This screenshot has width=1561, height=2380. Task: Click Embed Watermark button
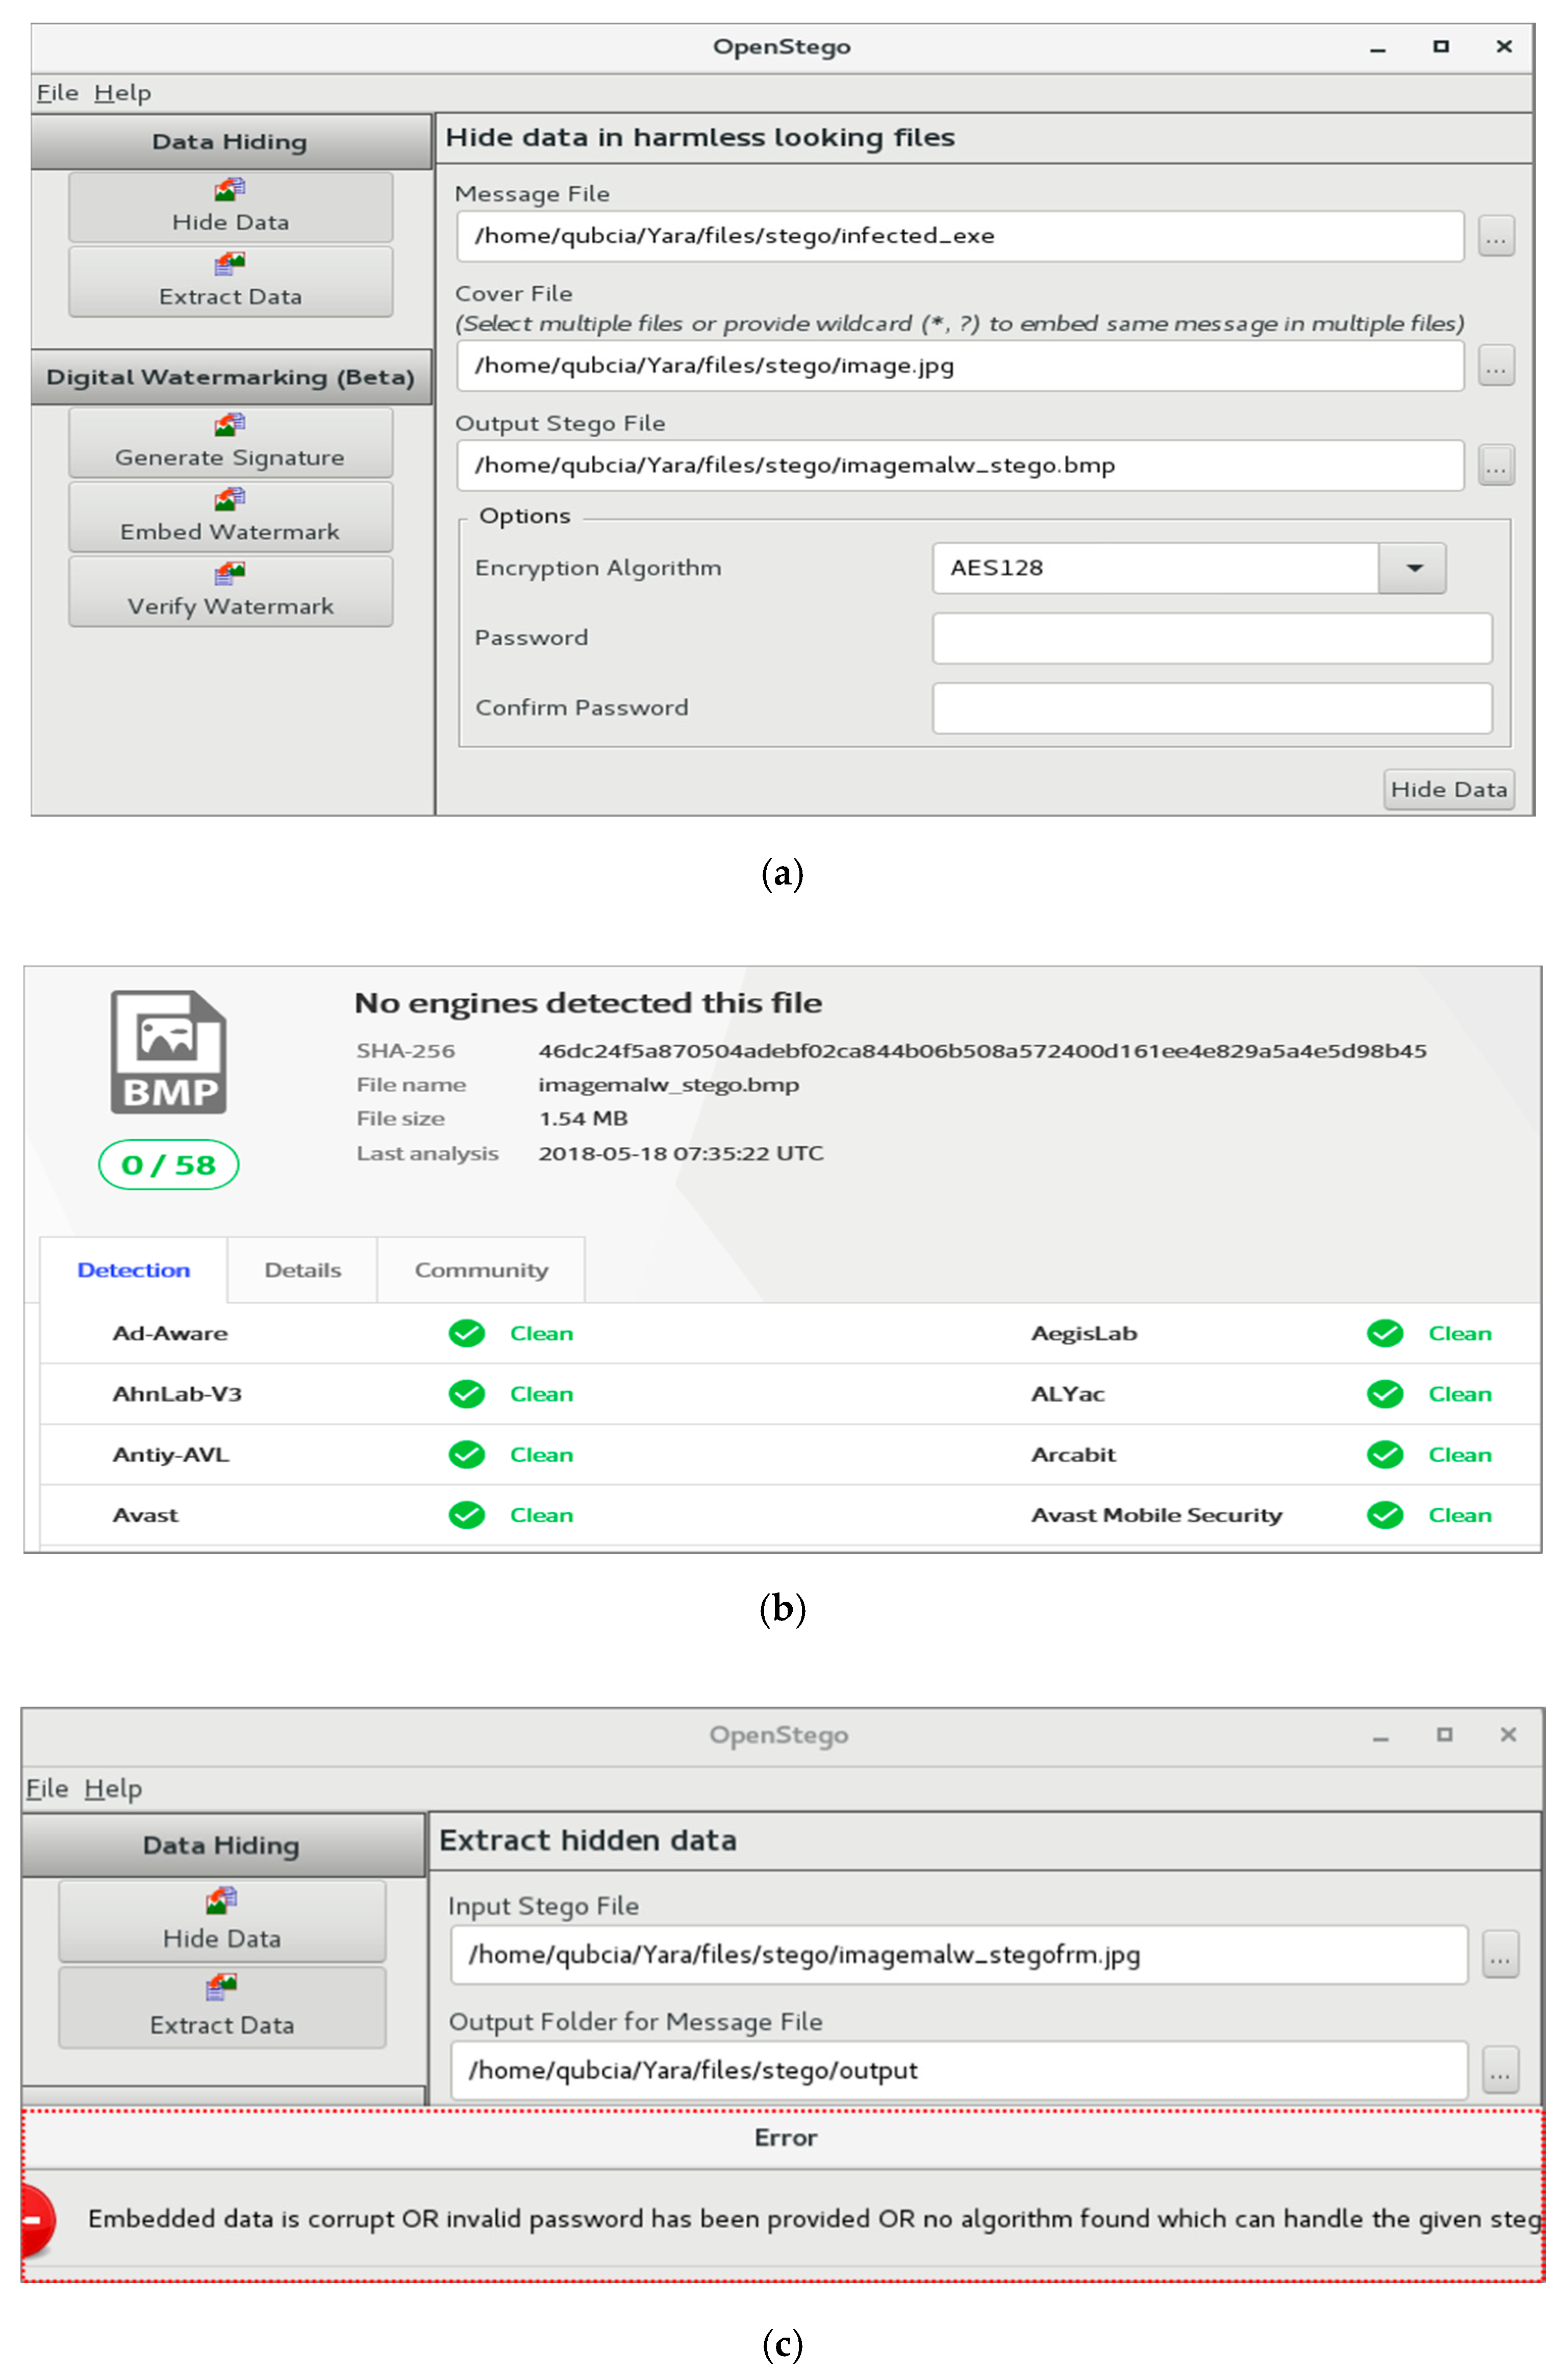[230, 517]
